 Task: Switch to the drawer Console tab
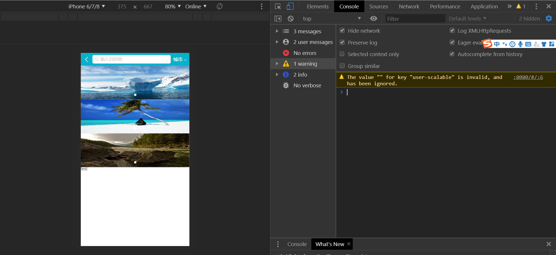297,244
